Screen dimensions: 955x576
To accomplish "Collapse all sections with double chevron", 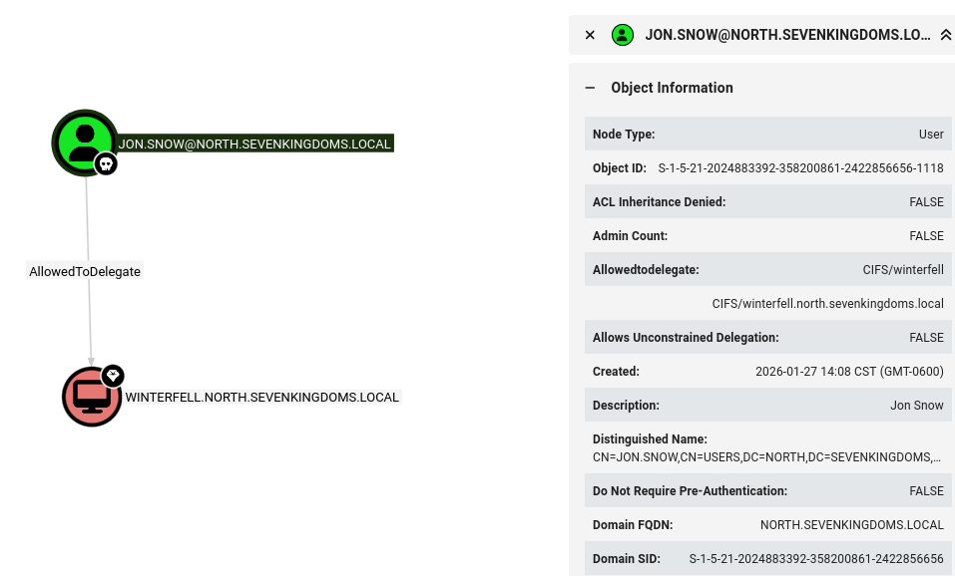I will coord(945,35).
